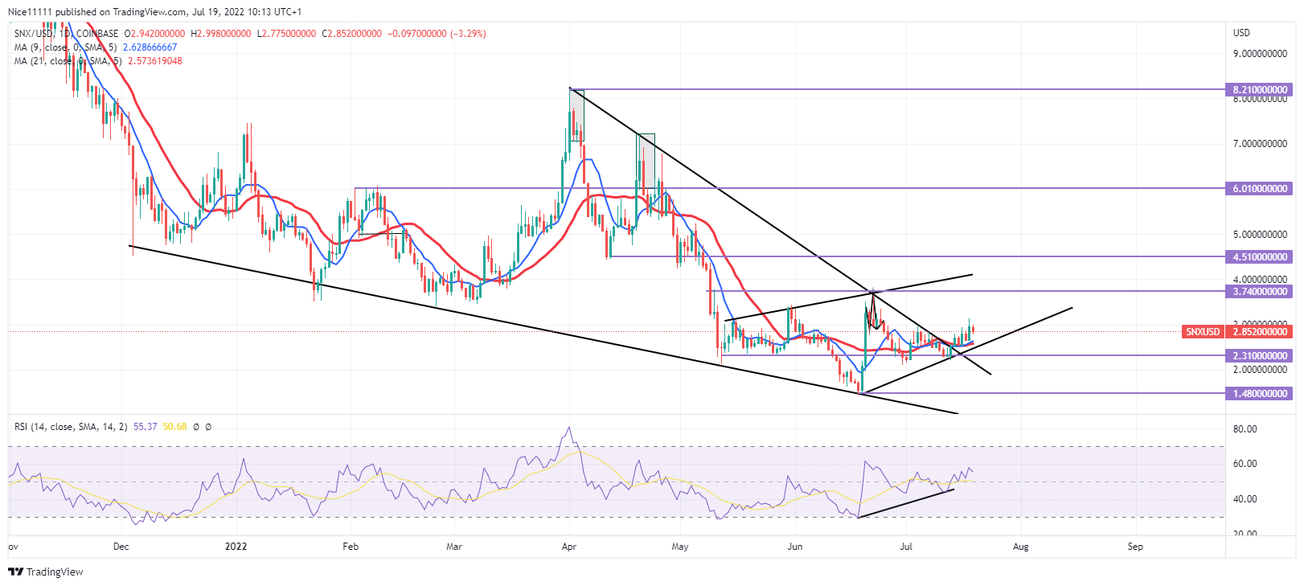Click the 2022 label on time axis
The height and width of the screenshot is (586, 1304).
[236, 547]
